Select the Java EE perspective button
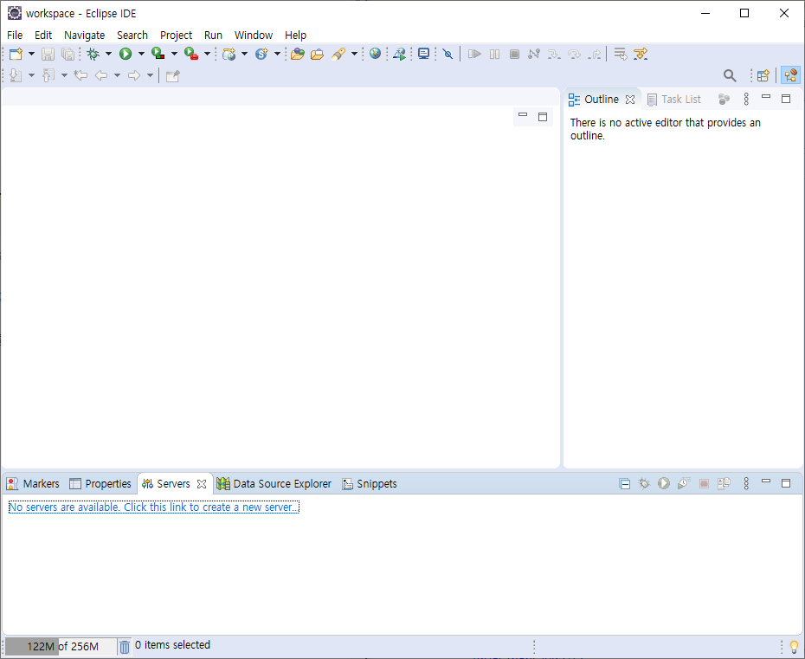Image resolution: width=805 pixels, height=659 pixels. (790, 75)
